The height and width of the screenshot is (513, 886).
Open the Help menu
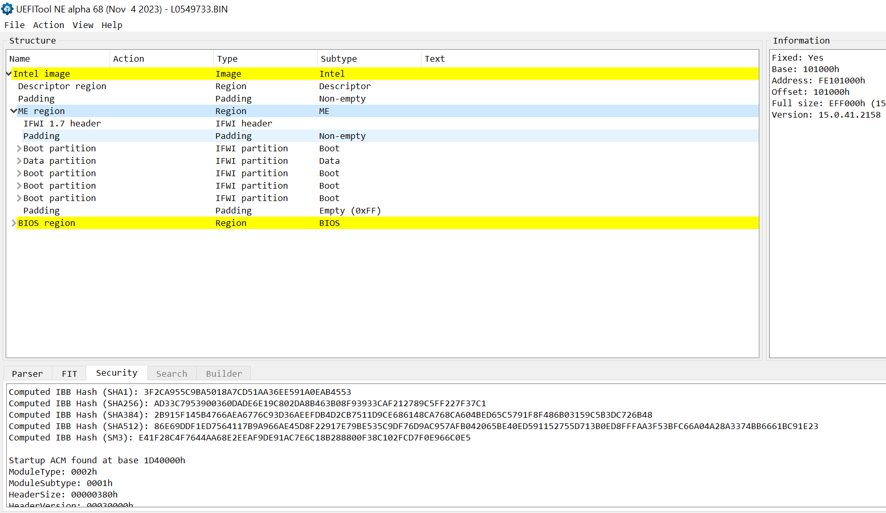[112, 25]
